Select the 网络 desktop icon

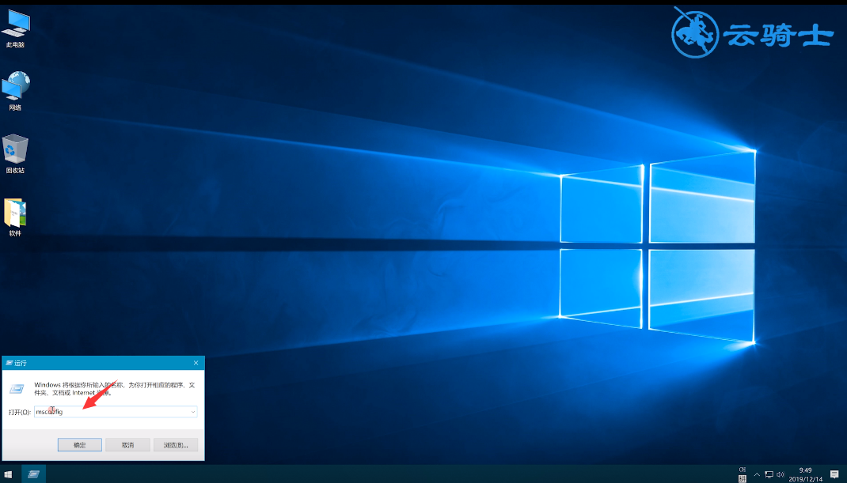pyautogui.click(x=15, y=91)
